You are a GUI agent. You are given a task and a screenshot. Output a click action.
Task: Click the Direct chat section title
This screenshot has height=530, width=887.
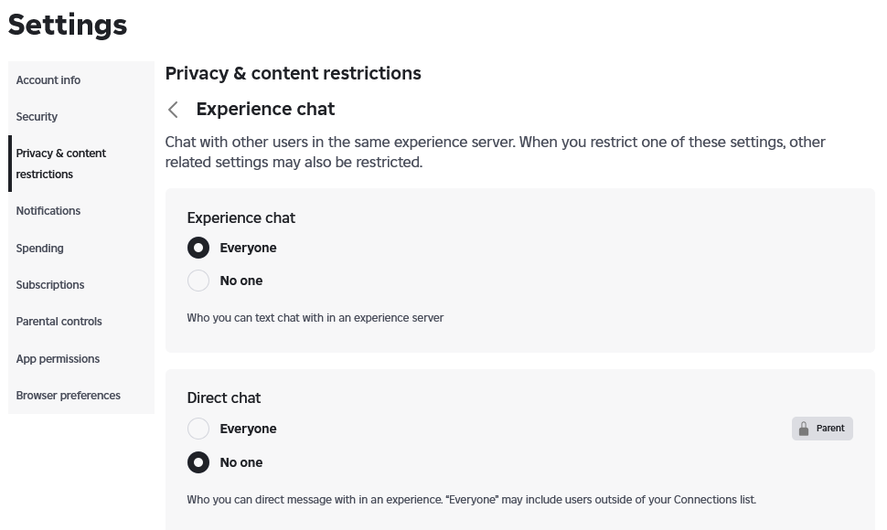pyautogui.click(x=224, y=397)
